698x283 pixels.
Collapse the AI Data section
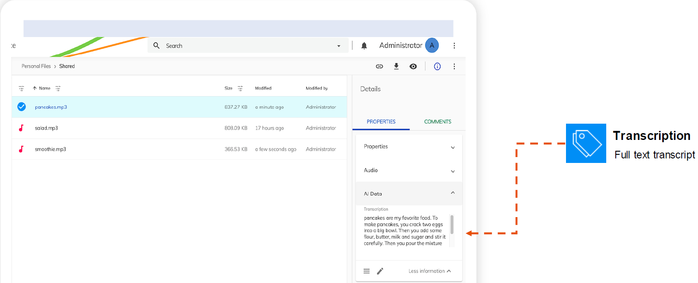point(453,193)
